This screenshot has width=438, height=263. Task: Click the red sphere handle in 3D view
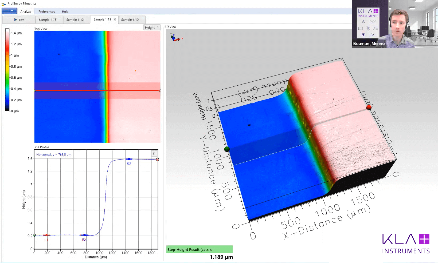(369, 107)
